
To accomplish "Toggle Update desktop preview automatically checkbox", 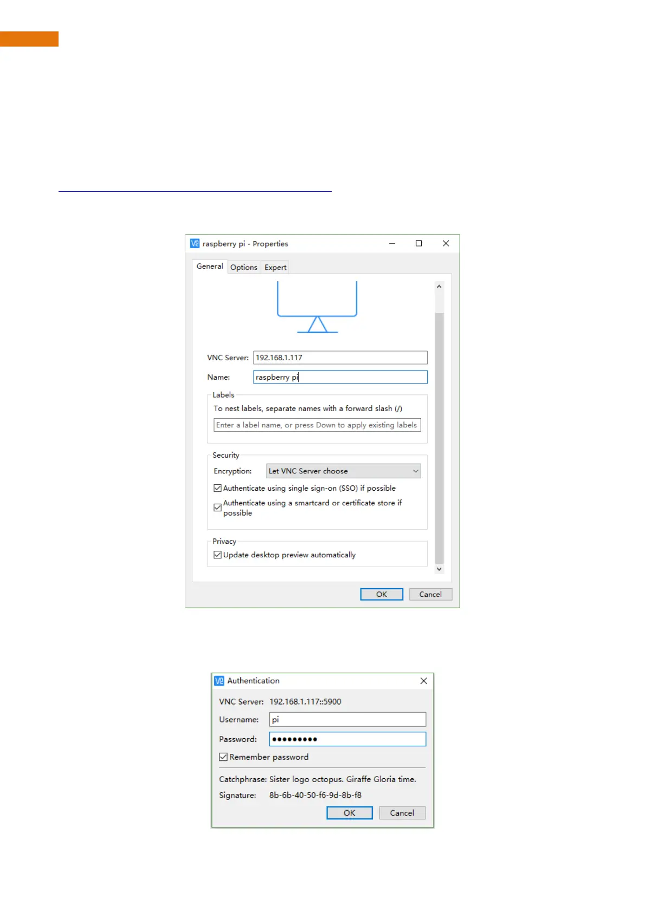I will coord(217,555).
